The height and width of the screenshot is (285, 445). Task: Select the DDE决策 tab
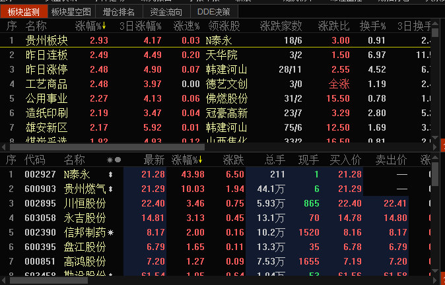(x=214, y=12)
